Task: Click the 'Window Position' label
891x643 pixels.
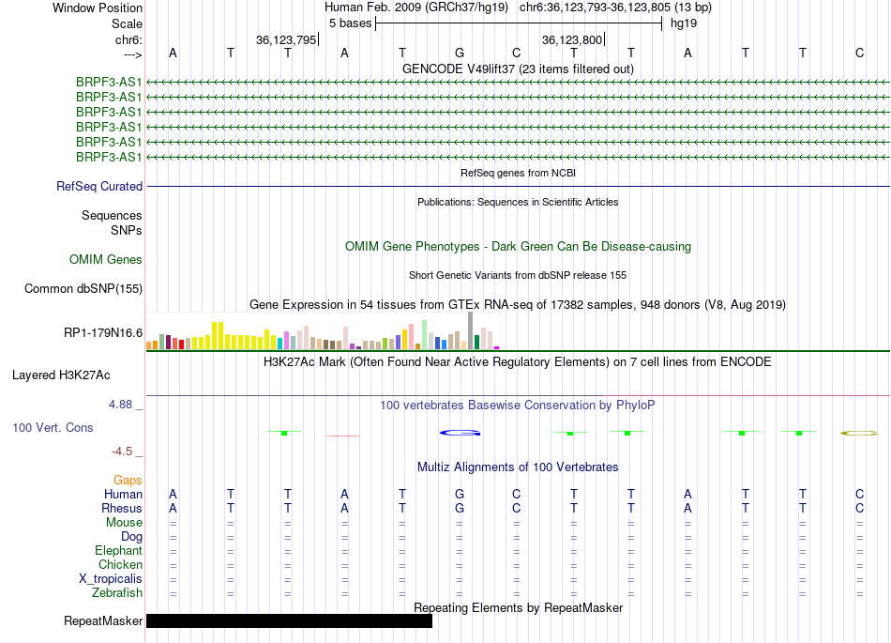Action: pos(98,8)
